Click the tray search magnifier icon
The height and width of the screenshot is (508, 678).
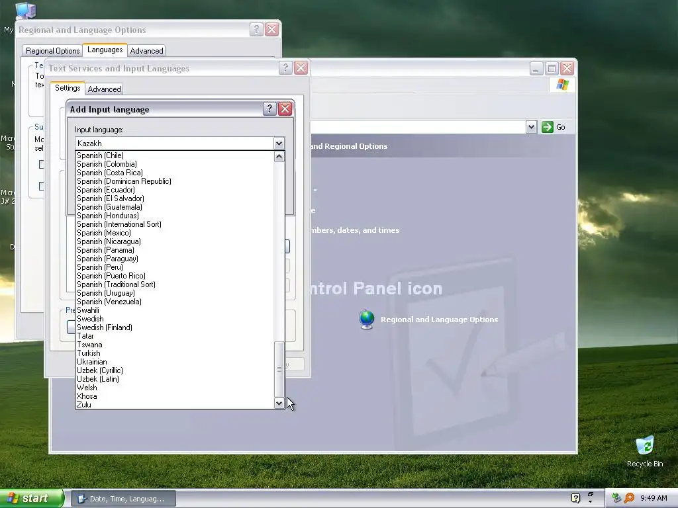629,498
